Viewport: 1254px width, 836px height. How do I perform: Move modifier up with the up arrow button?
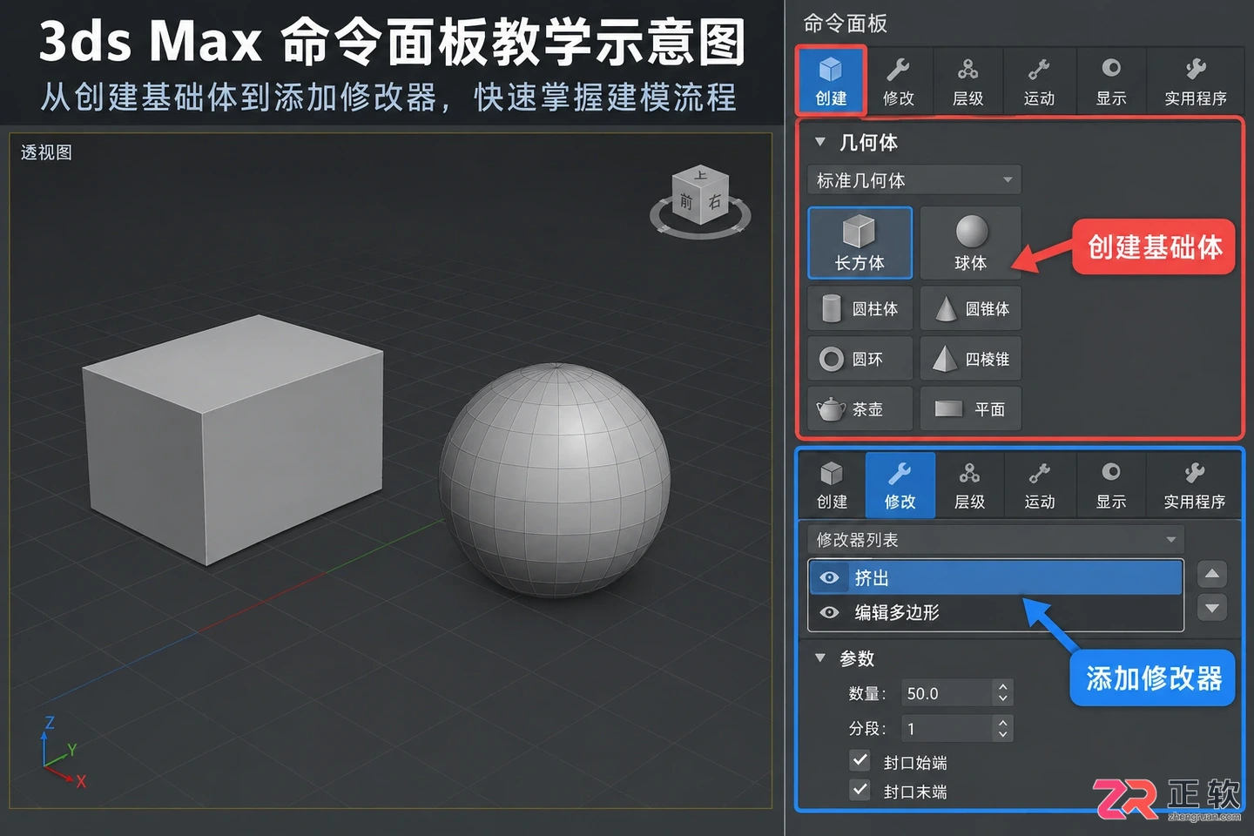point(1212,574)
